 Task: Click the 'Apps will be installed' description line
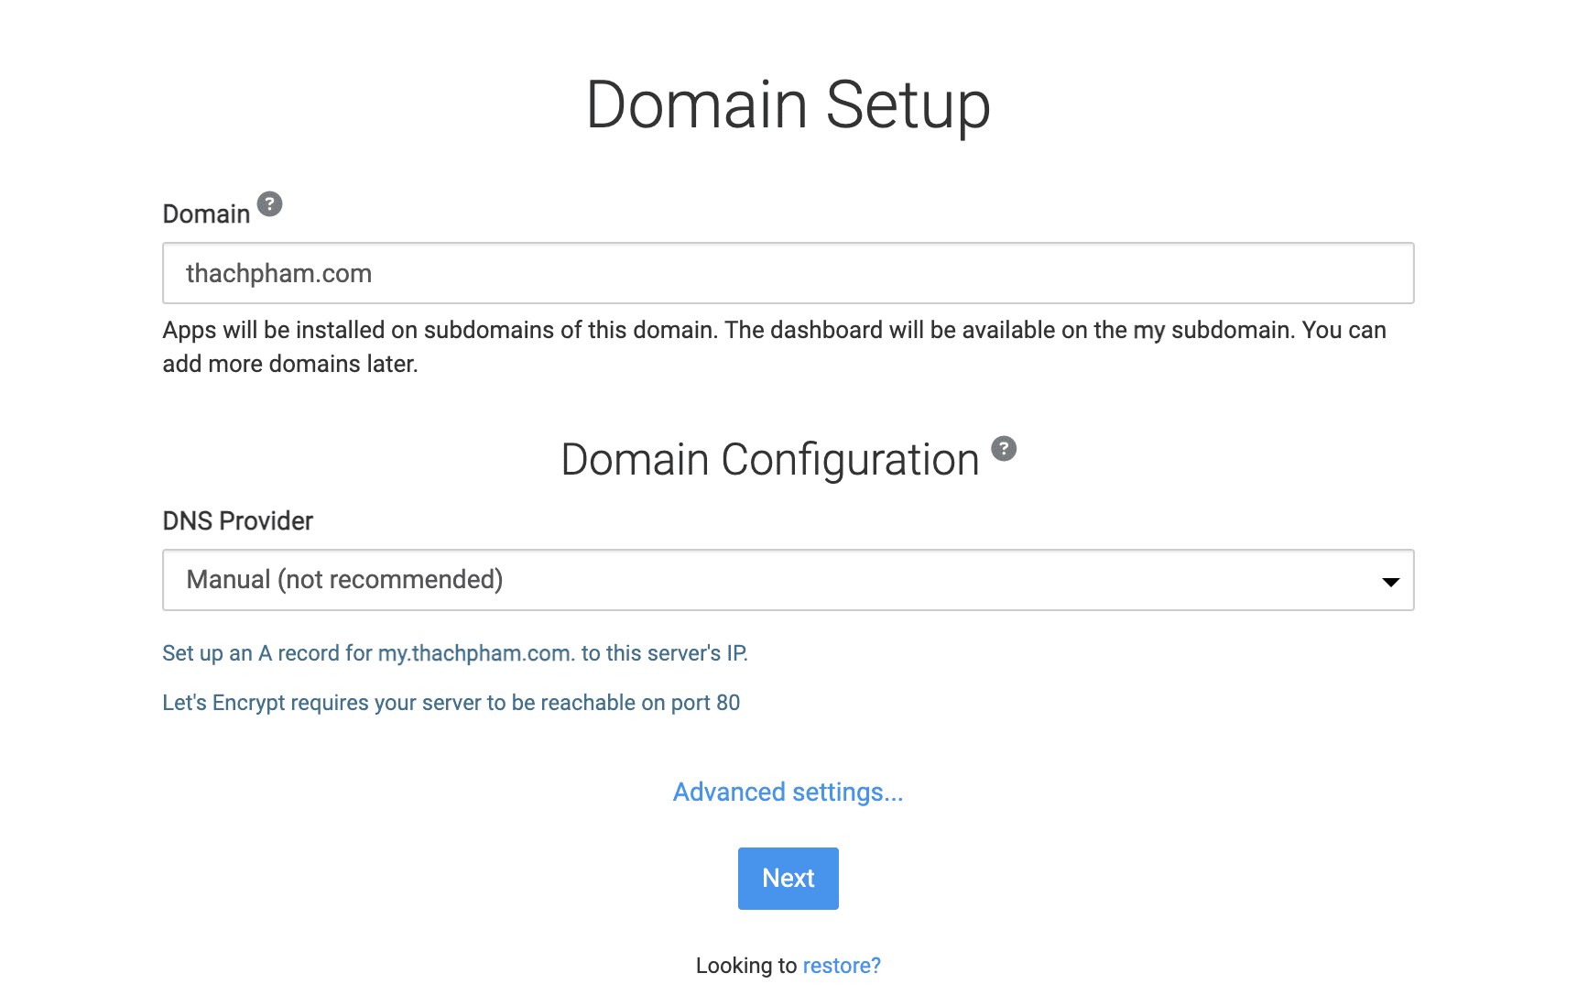point(774,330)
